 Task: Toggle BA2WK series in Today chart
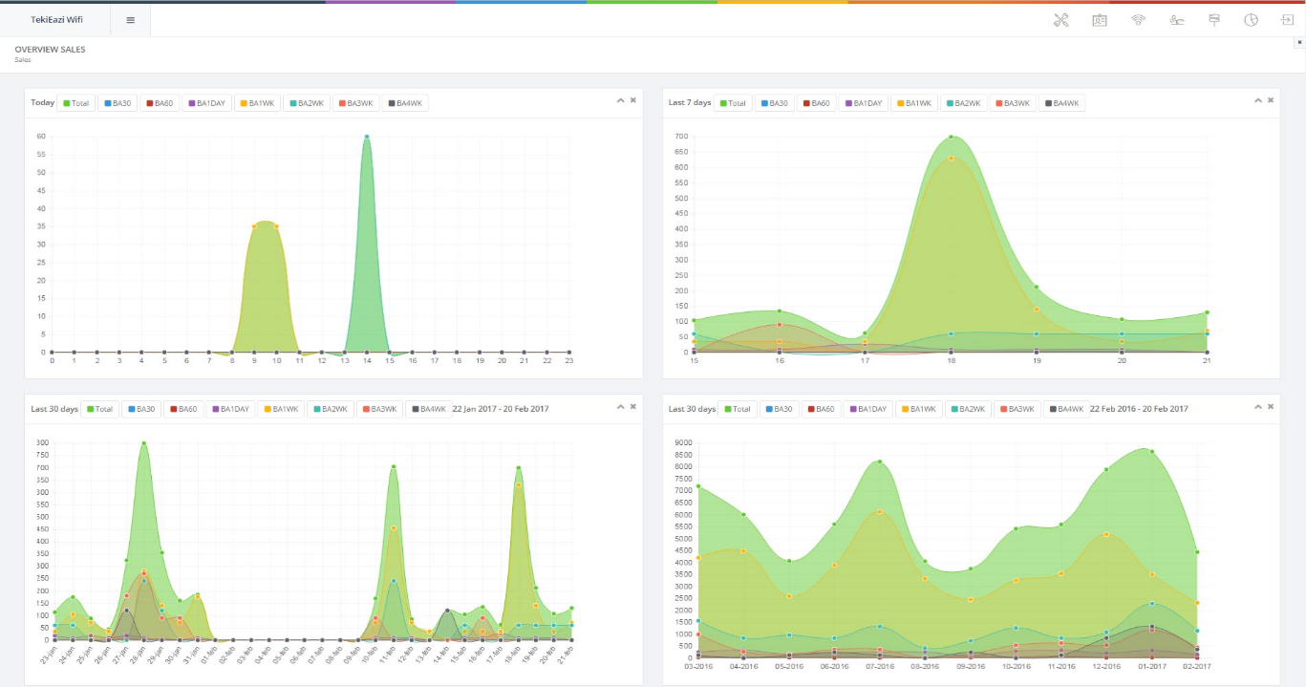[x=308, y=103]
